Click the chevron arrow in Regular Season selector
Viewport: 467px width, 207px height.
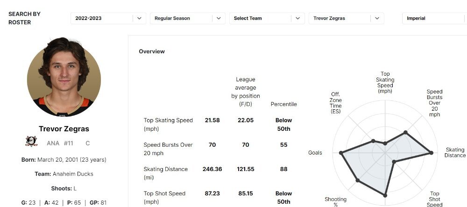coord(219,18)
